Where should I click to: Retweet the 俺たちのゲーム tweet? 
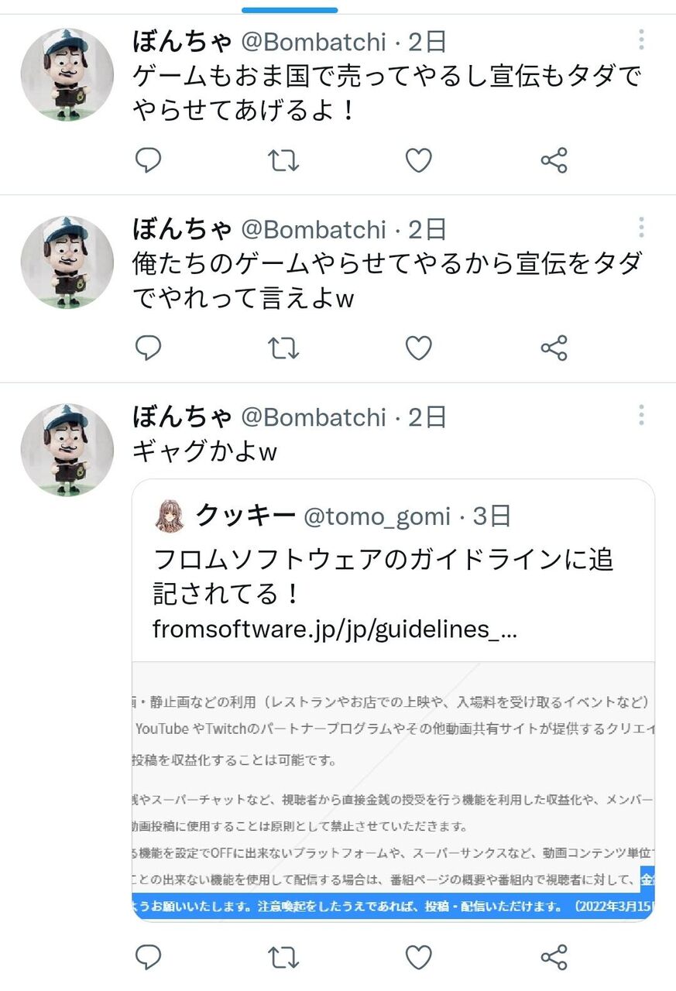283,348
